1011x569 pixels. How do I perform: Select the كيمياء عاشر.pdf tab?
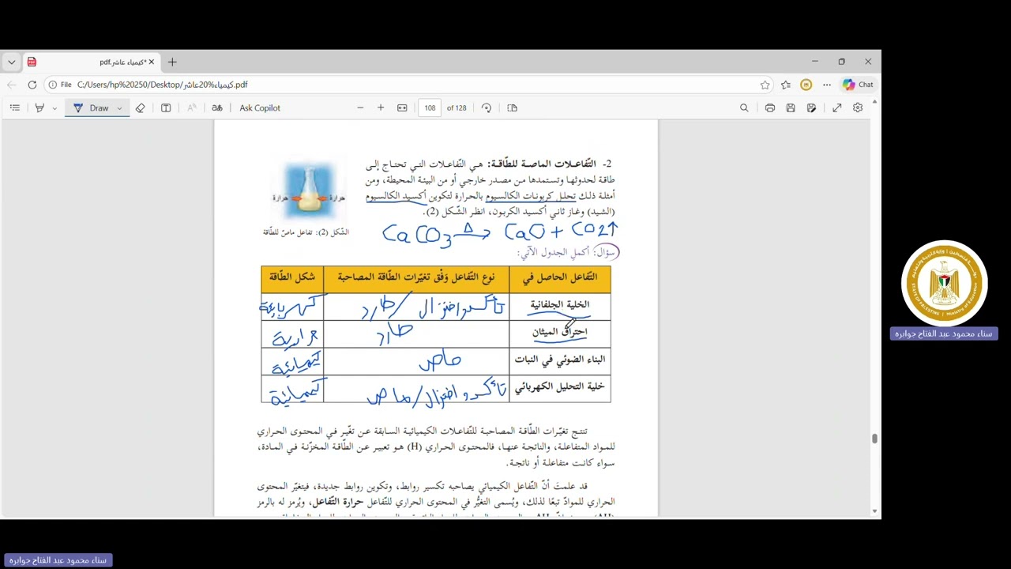coord(90,62)
